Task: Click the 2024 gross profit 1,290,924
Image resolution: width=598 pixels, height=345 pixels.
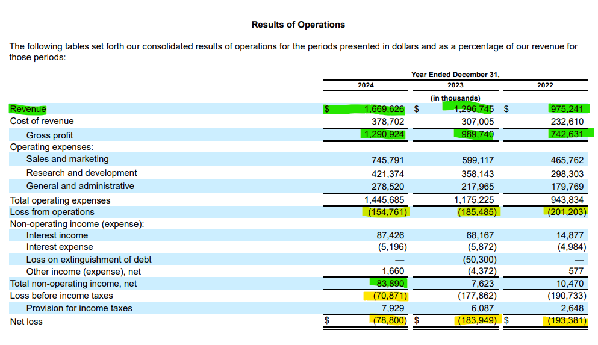Action: [384, 134]
